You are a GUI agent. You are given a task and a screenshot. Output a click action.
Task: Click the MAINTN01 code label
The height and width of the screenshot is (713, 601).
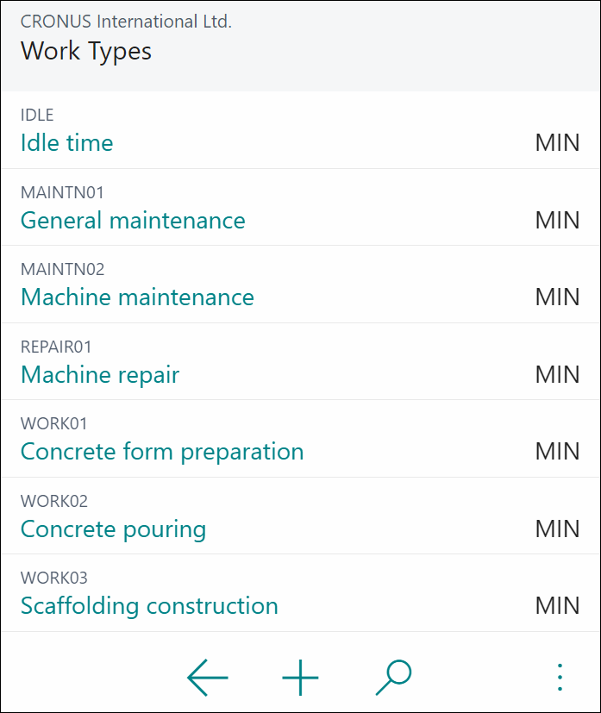62,193
